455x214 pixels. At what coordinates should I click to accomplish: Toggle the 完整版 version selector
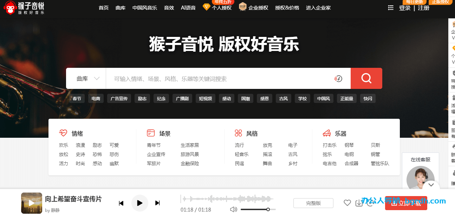(313, 203)
